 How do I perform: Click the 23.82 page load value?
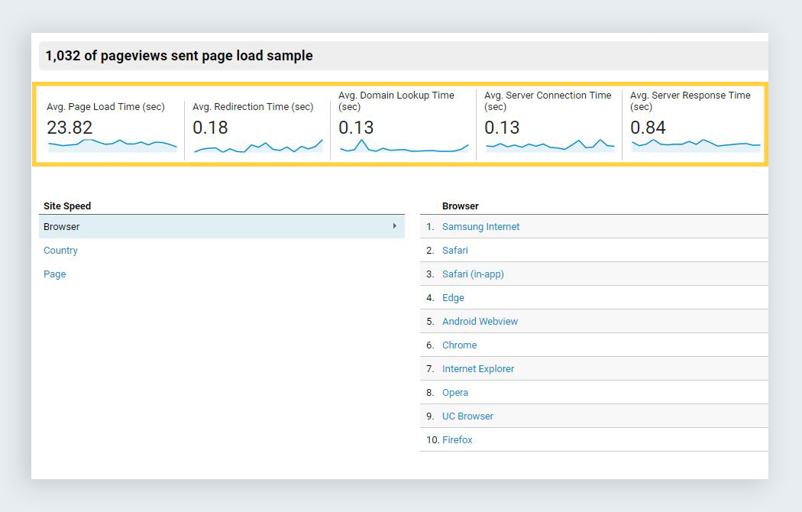click(70, 128)
